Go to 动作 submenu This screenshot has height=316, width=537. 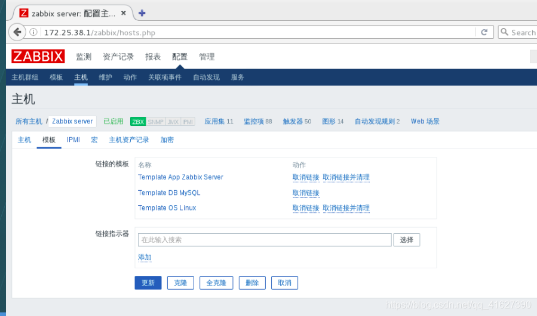[x=130, y=78]
